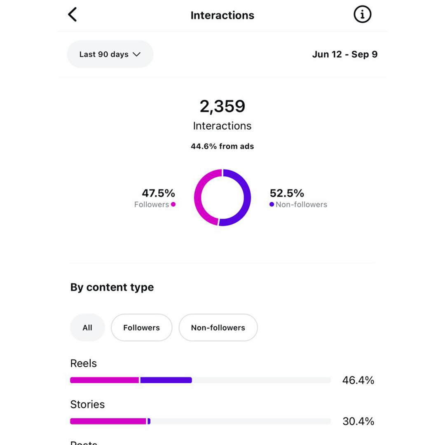The height and width of the screenshot is (445, 445).
Task: Click the Stories pink bar segment
Action: point(108,421)
